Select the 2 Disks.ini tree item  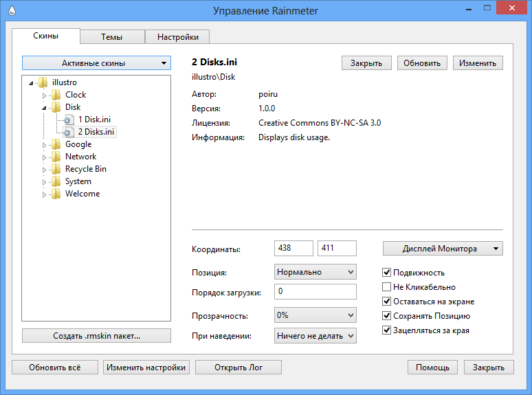pos(96,132)
